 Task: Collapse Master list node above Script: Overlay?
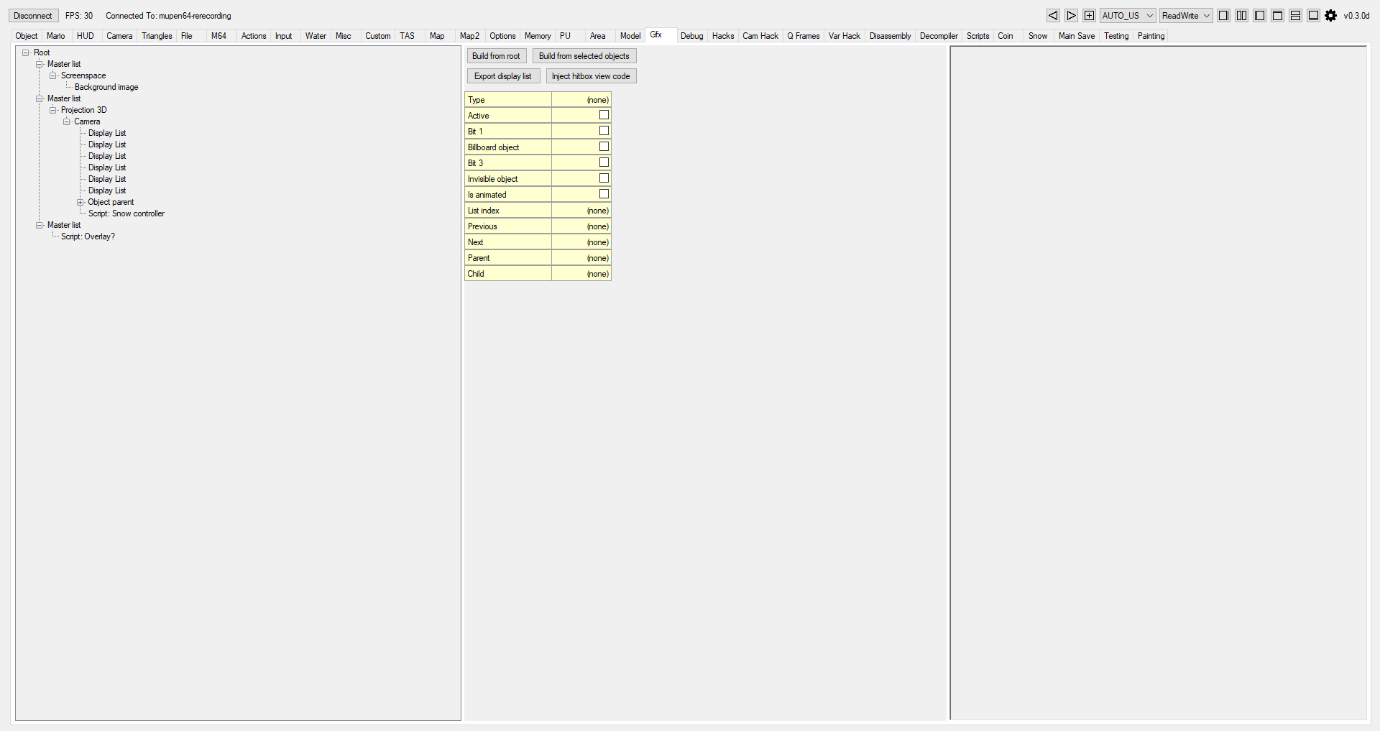[x=40, y=225]
